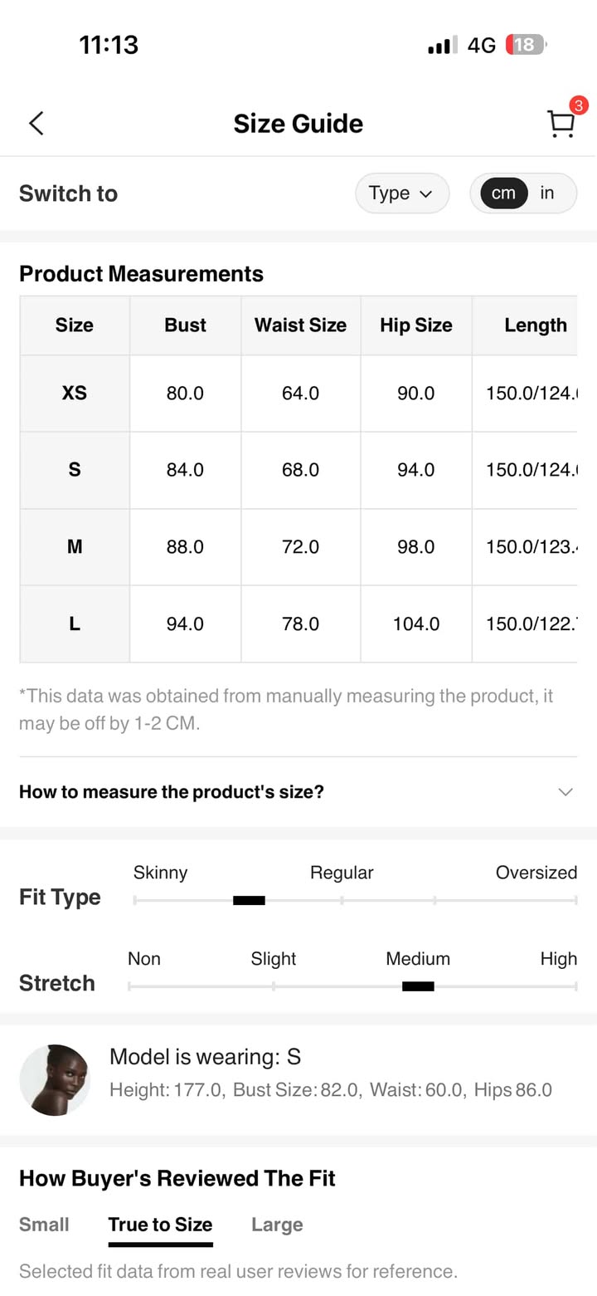Switch measurement units to cm
This screenshot has height=1296, width=597.
[503, 193]
